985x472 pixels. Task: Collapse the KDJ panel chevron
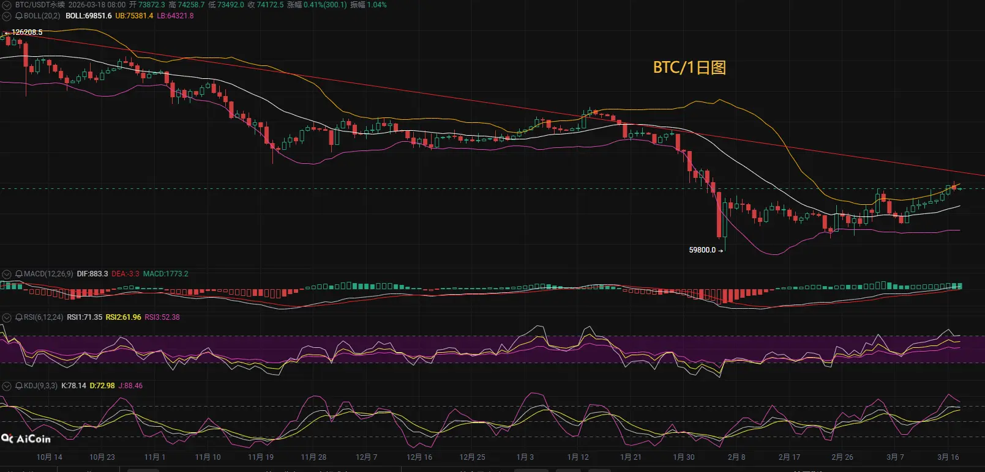point(7,386)
